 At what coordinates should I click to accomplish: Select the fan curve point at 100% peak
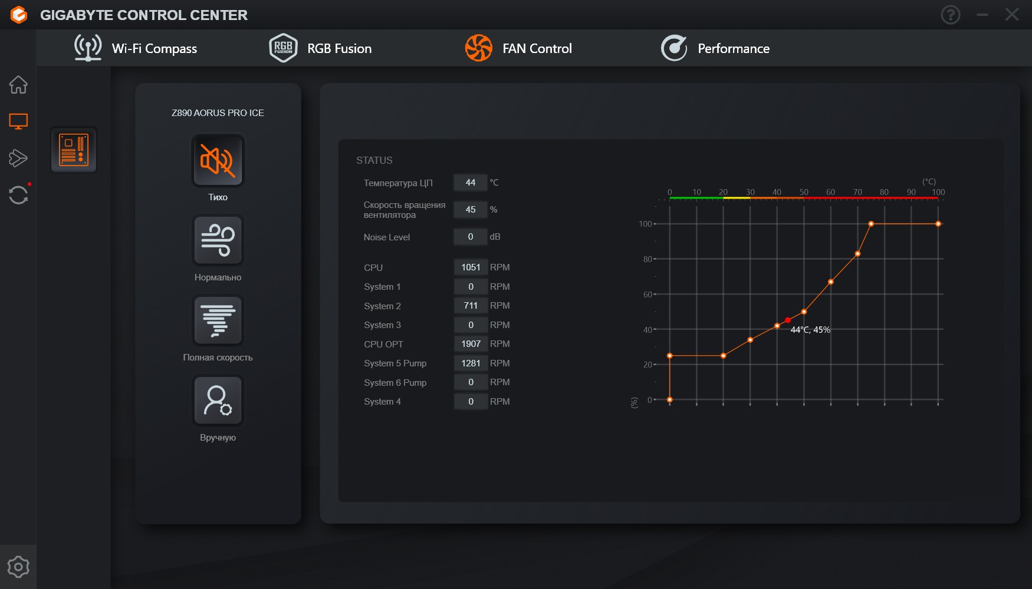pyautogui.click(x=871, y=224)
